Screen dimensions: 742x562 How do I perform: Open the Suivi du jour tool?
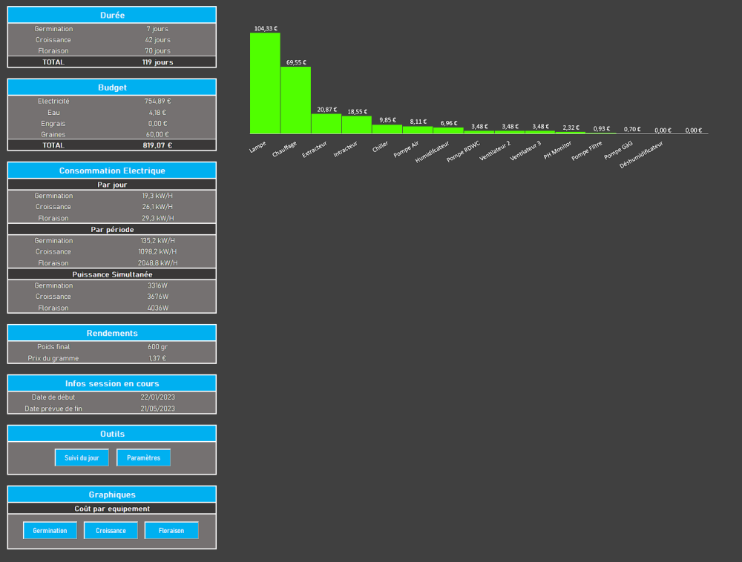[x=82, y=457]
